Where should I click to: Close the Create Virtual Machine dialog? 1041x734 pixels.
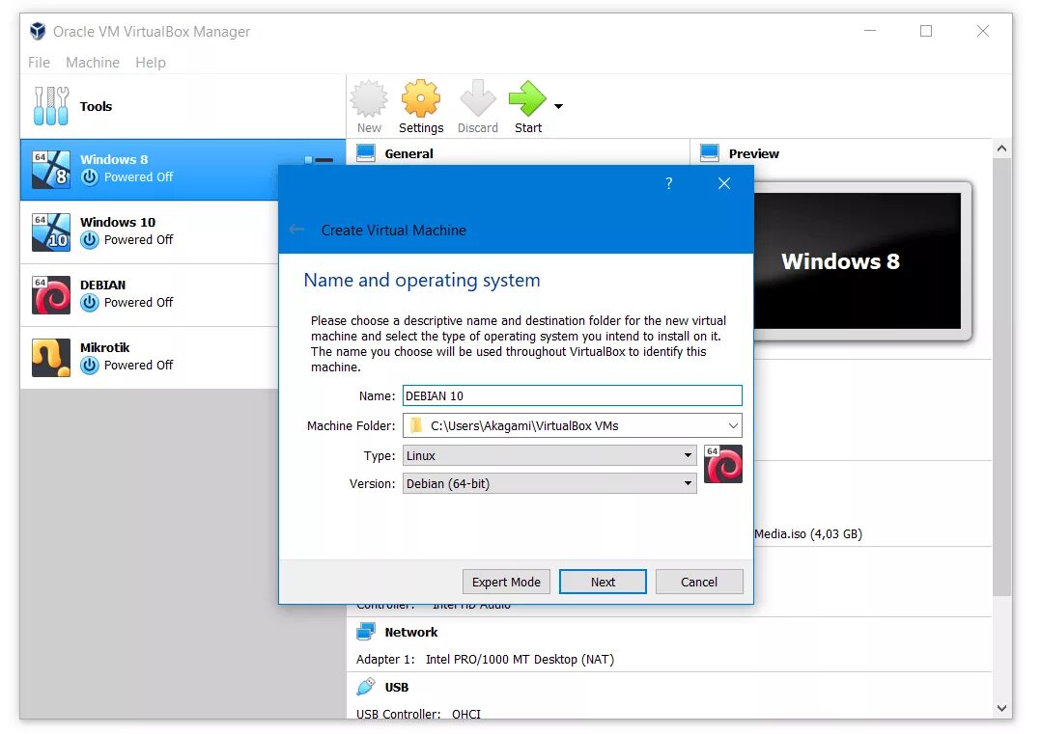click(x=723, y=183)
